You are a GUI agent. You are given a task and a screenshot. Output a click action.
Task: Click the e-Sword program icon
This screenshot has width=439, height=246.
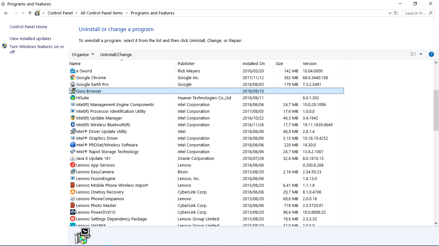(73, 71)
